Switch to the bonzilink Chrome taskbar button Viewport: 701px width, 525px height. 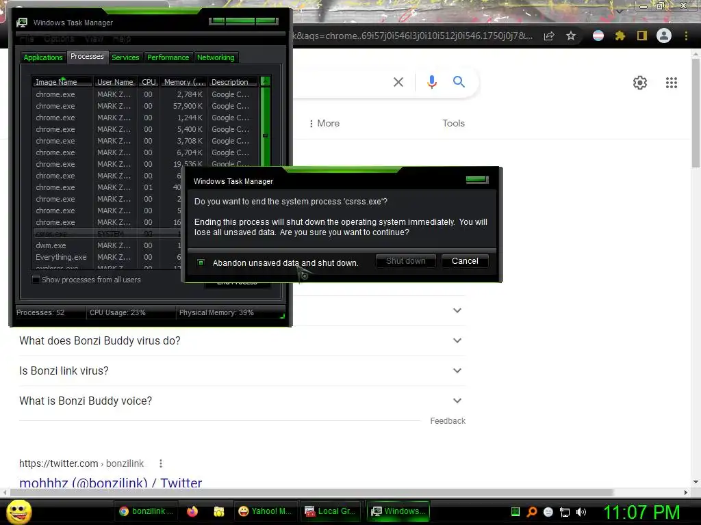(146, 511)
